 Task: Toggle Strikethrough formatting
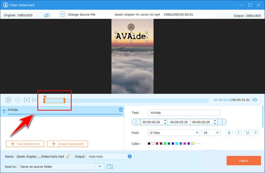point(255,133)
